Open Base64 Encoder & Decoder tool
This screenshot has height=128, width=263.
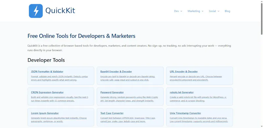[116, 71]
